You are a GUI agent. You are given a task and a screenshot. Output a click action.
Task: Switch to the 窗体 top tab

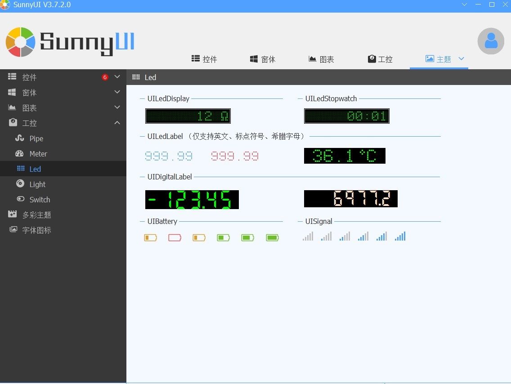click(263, 59)
